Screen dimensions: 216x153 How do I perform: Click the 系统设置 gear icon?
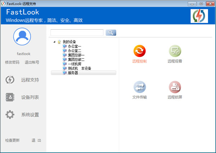(x=10, y=115)
